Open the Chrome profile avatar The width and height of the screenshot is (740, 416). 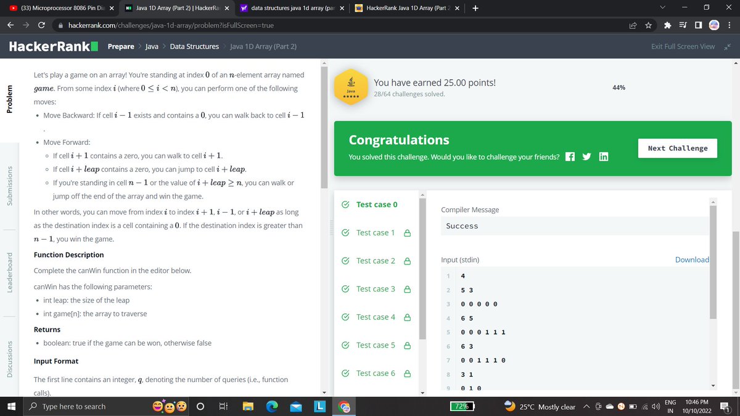tap(713, 25)
